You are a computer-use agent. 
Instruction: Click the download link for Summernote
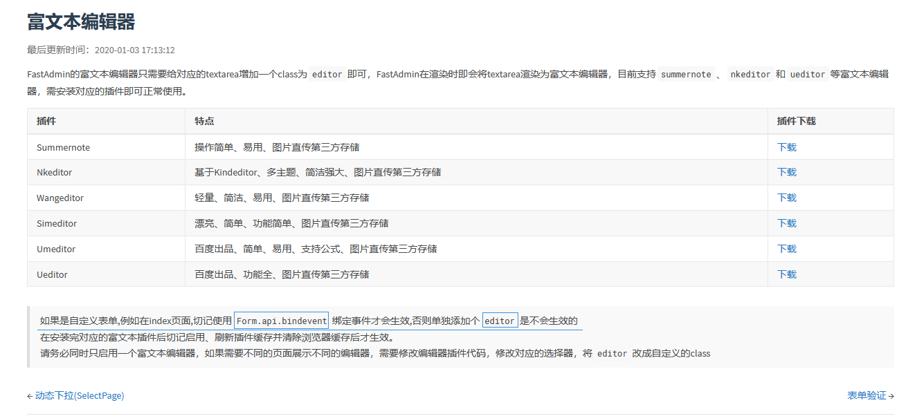pyautogui.click(x=786, y=147)
